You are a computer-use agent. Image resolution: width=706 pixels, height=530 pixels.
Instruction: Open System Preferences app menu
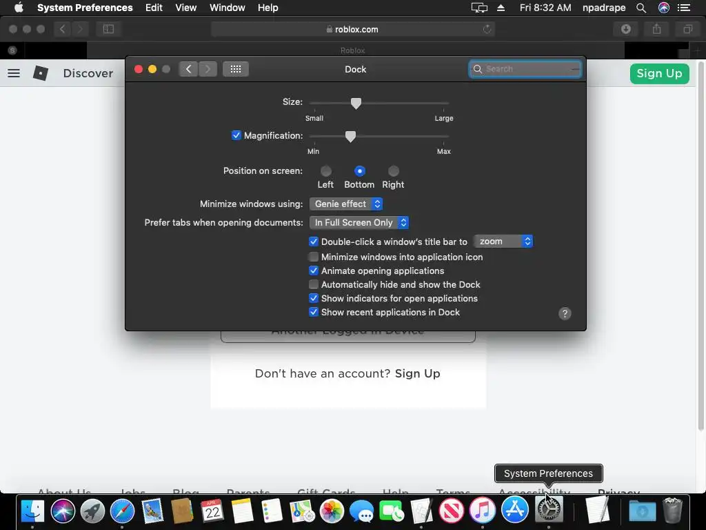point(85,8)
